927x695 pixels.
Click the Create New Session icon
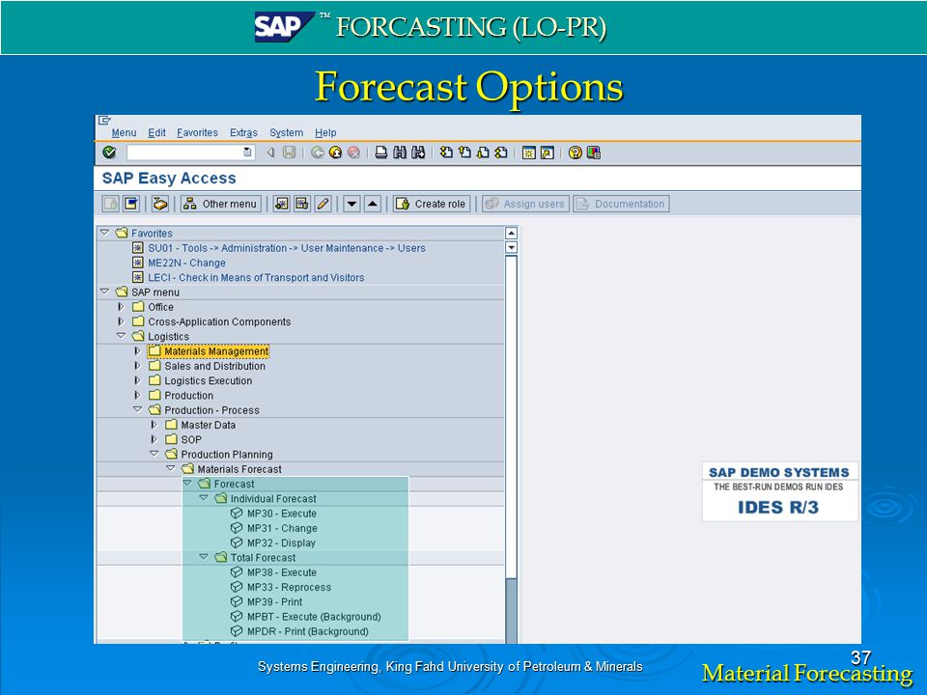(529, 153)
